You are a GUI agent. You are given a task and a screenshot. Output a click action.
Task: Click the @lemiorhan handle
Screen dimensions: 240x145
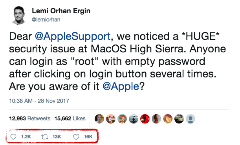pyautogui.click(x=46, y=20)
